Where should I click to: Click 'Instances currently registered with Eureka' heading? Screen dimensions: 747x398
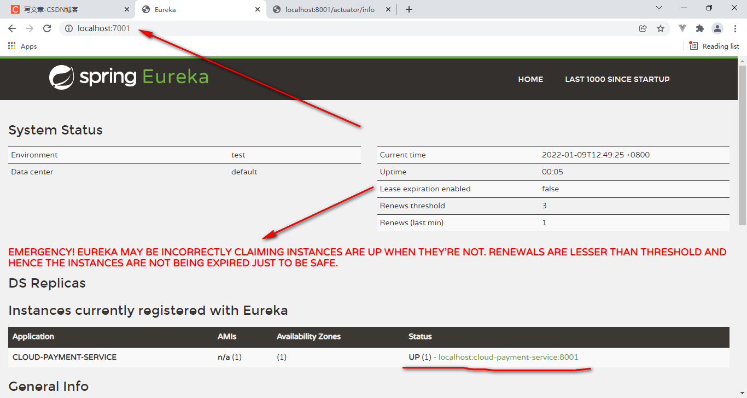(148, 311)
